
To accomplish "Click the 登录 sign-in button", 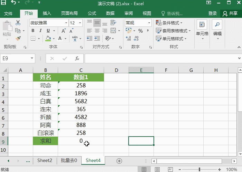I will (213, 13).
